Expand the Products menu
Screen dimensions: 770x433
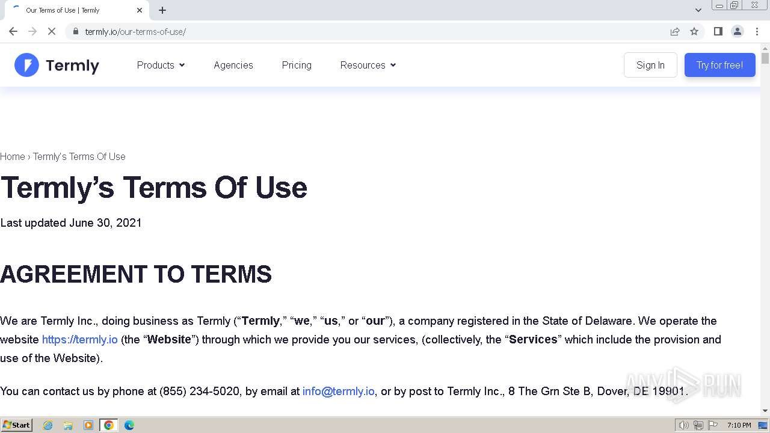click(x=161, y=65)
